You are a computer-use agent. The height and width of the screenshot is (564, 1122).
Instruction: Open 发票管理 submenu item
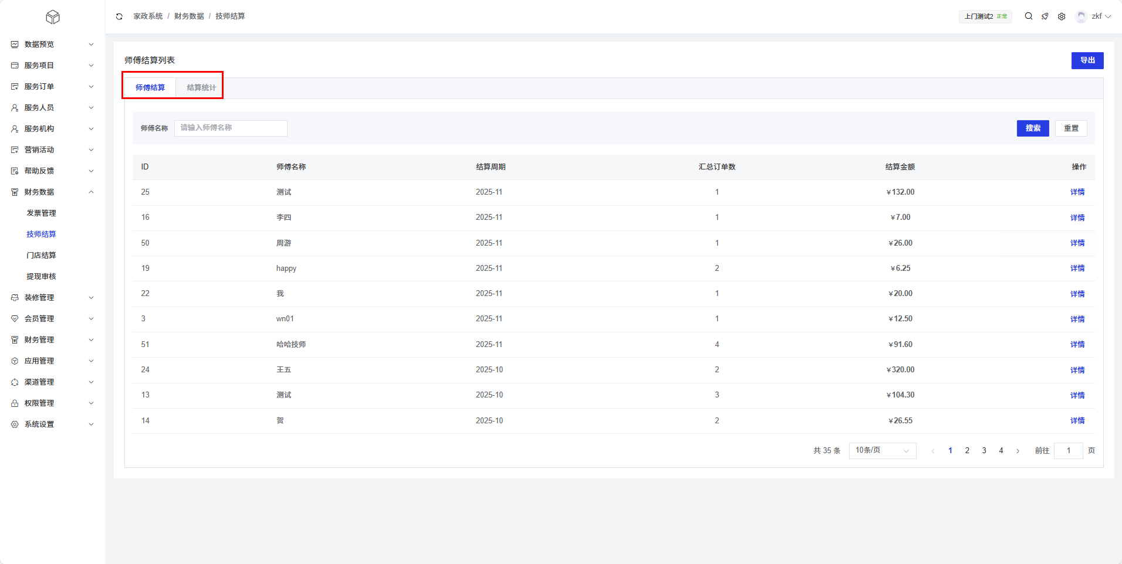(x=41, y=213)
